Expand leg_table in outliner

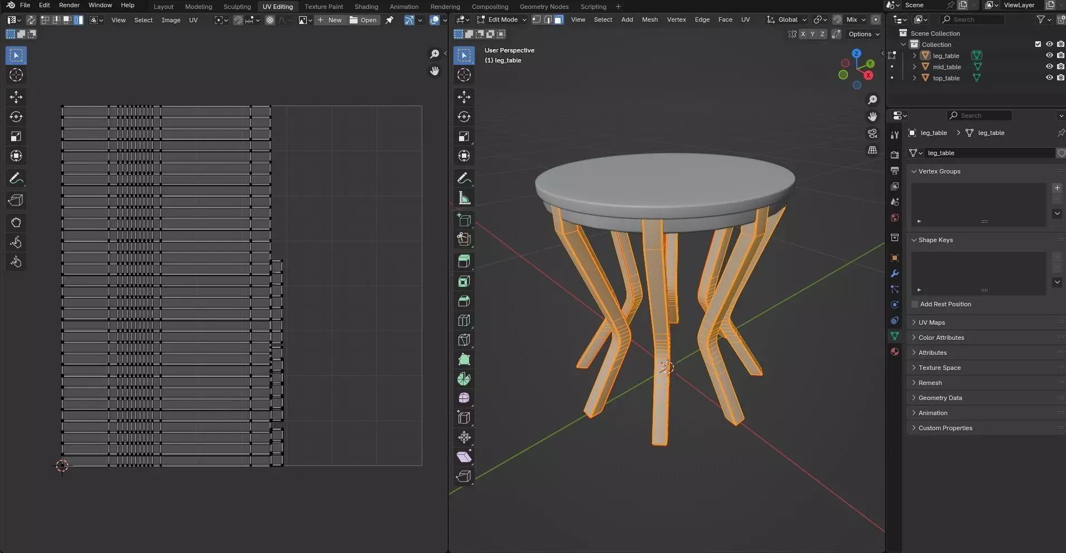click(914, 55)
